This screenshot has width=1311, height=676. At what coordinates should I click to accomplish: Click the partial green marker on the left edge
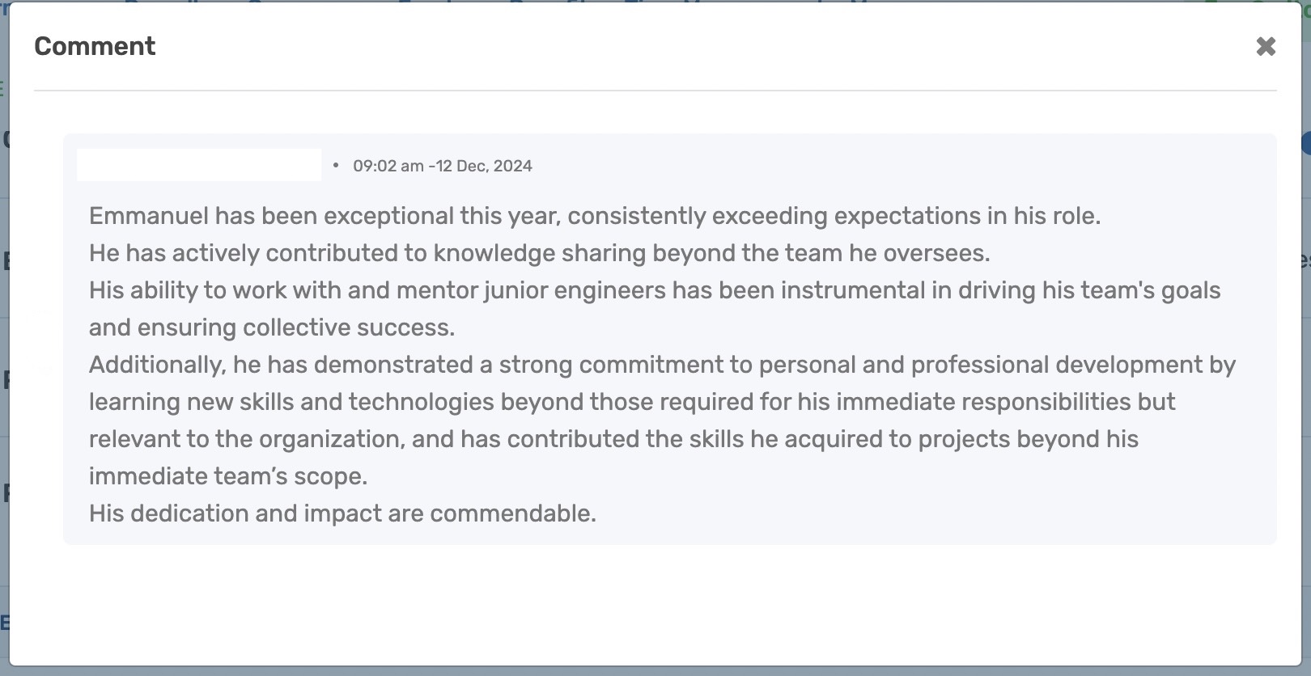pyautogui.click(x=2, y=85)
